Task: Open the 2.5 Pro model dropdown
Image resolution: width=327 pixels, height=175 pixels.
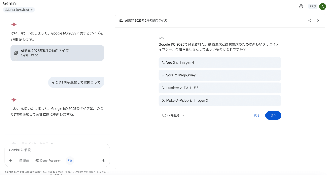Action: 19,10
